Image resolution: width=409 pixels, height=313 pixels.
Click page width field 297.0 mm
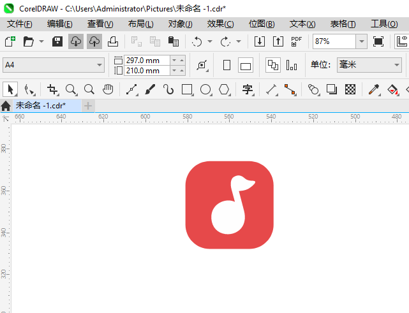pyautogui.click(x=147, y=60)
